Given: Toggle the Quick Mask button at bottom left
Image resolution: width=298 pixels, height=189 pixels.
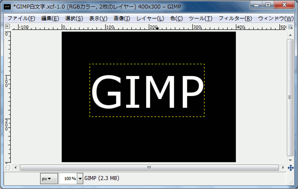Looking at the screenshot, I should click(8, 168).
